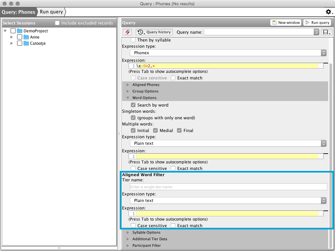
Task: Expand the Anne tree node arrow
Action: [12, 37]
